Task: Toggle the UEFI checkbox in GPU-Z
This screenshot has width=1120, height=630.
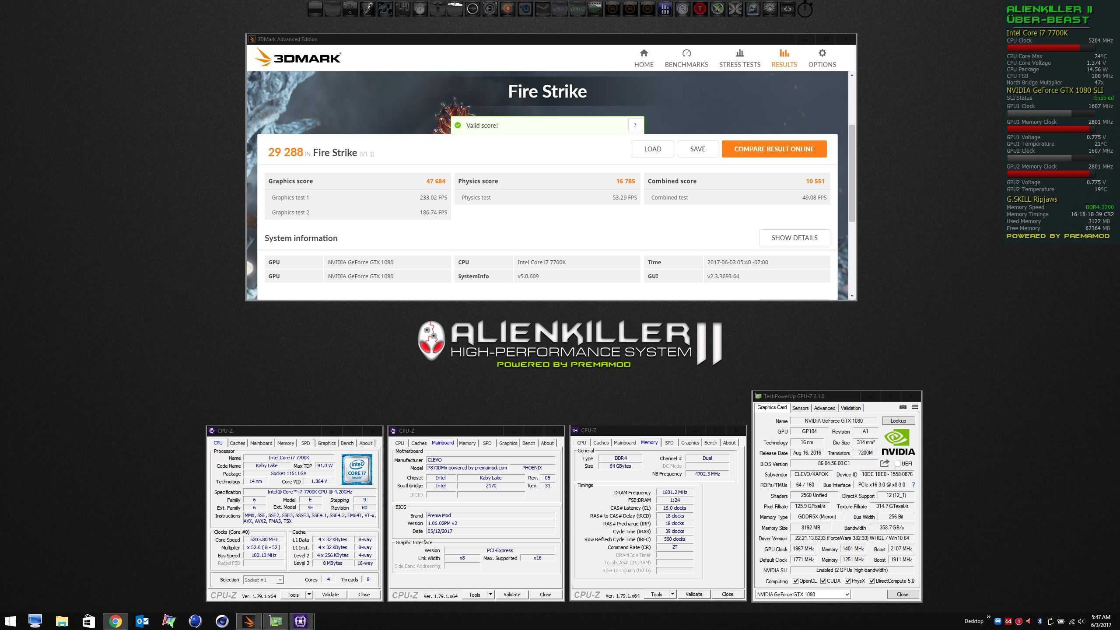Action: click(897, 463)
